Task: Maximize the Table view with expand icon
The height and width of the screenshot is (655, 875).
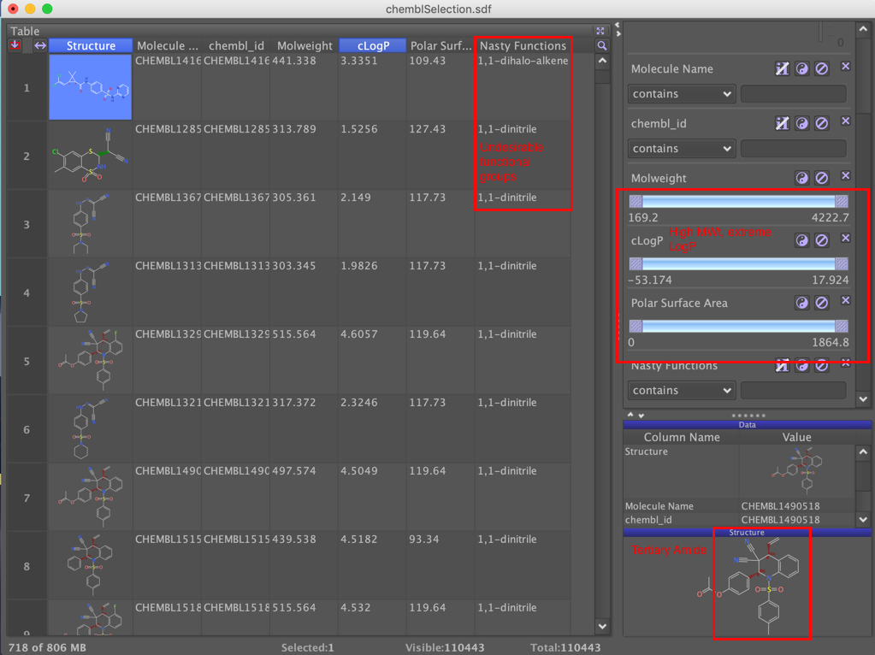Action: [600, 31]
